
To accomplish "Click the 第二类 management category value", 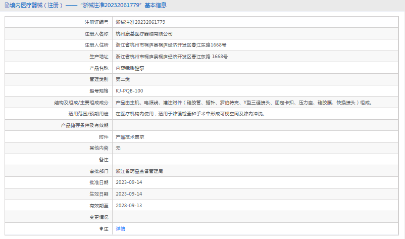I will 123,79.
